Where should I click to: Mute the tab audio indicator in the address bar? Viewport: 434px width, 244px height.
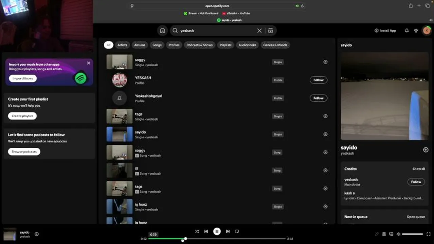[x=297, y=6]
